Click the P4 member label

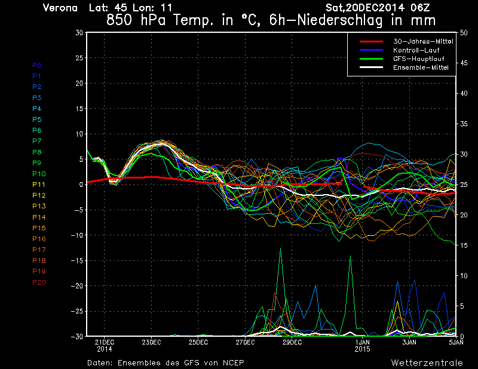(37, 109)
